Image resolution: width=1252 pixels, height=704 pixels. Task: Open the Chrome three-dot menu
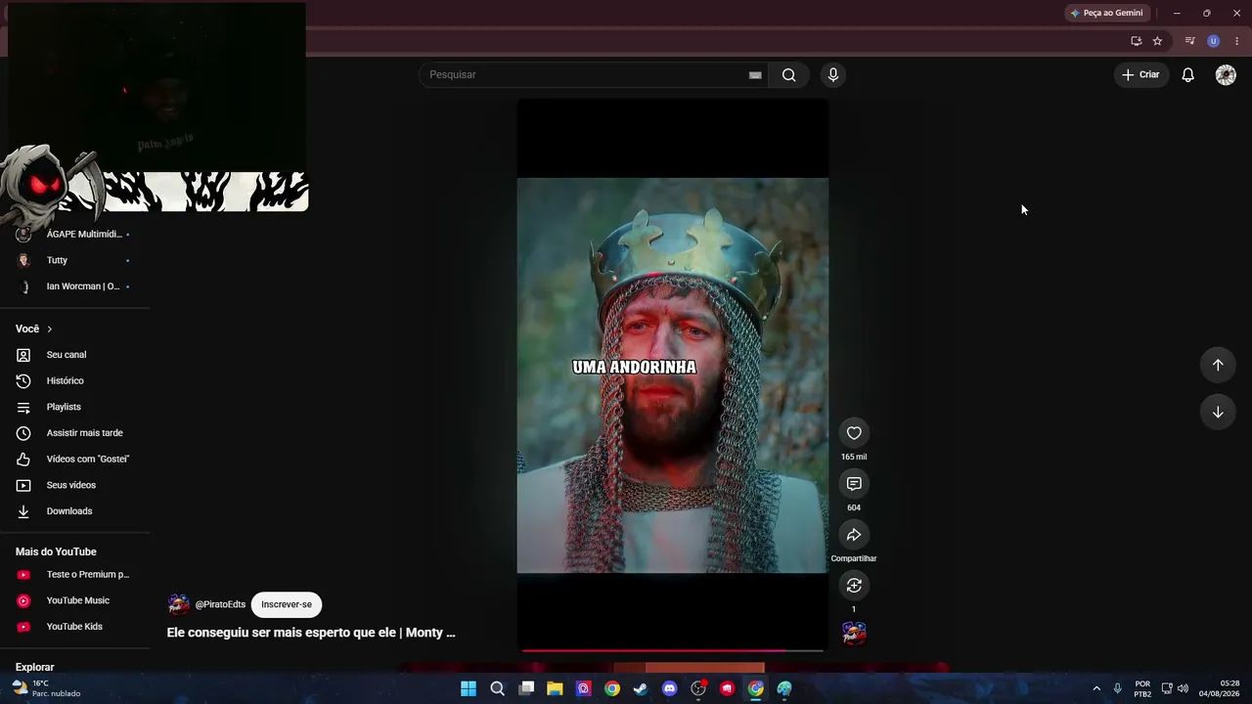click(x=1236, y=41)
